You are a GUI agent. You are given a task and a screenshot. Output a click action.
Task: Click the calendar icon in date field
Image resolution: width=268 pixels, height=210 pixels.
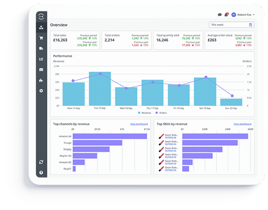tap(251, 25)
